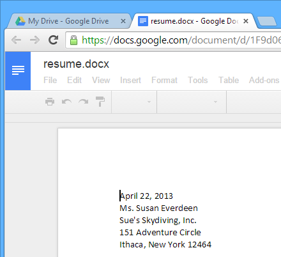
Task: Open a new browser tab
Action: point(267,22)
